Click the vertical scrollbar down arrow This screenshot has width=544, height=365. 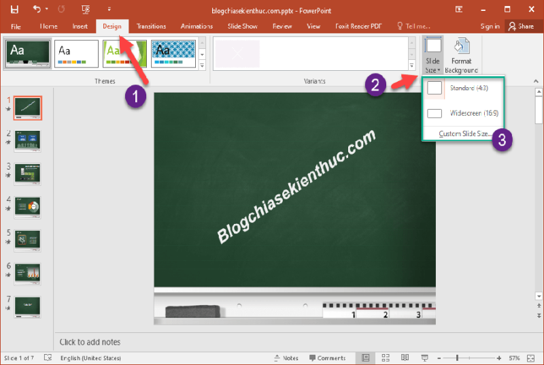[539, 296]
